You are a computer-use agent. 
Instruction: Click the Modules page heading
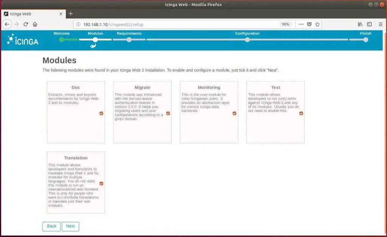click(x=59, y=60)
